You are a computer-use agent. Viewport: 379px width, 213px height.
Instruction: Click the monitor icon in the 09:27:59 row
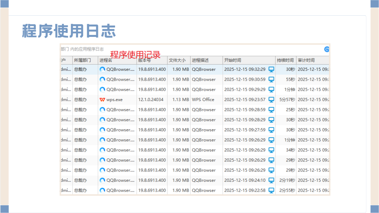[x=271, y=130]
